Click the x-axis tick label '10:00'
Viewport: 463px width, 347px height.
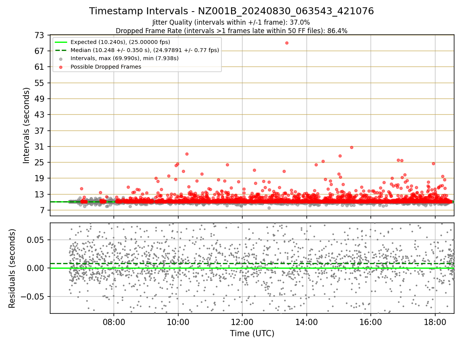coord(178,322)
